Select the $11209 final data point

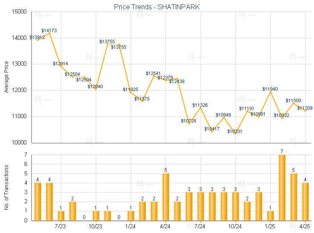click(305, 111)
